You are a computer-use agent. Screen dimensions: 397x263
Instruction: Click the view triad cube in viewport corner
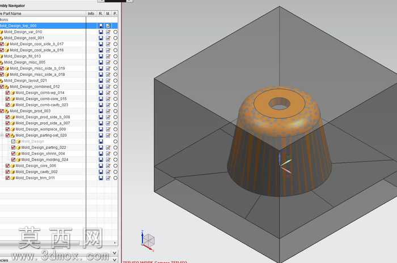147,240
